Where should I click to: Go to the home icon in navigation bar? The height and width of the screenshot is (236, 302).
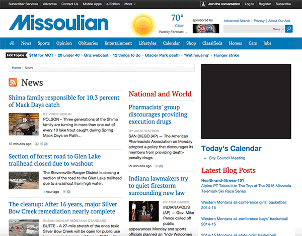(x=12, y=43)
